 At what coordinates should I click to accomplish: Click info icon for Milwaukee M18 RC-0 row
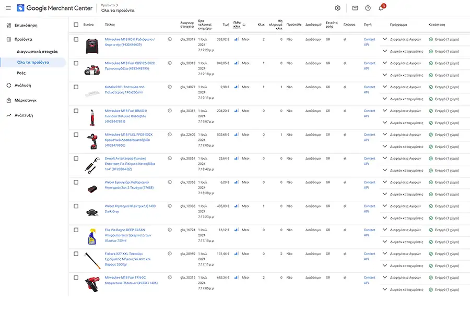(x=170, y=39)
